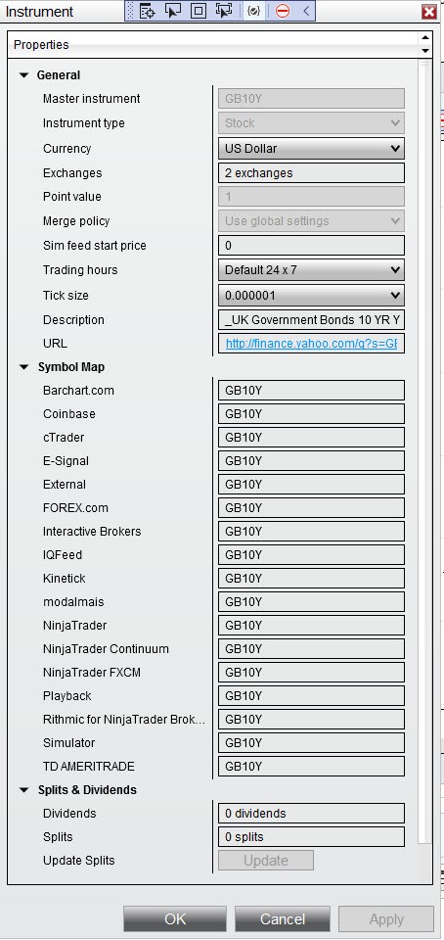Screen dimensions: 444x940
Task: Select the Merge policy label
Action: click(76, 220)
